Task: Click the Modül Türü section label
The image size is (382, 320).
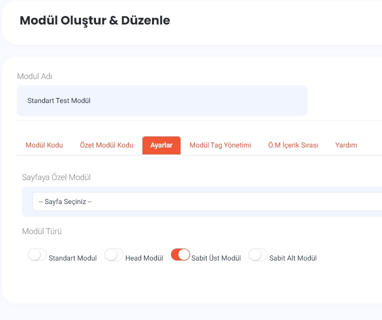Action: pyautogui.click(x=42, y=231)
